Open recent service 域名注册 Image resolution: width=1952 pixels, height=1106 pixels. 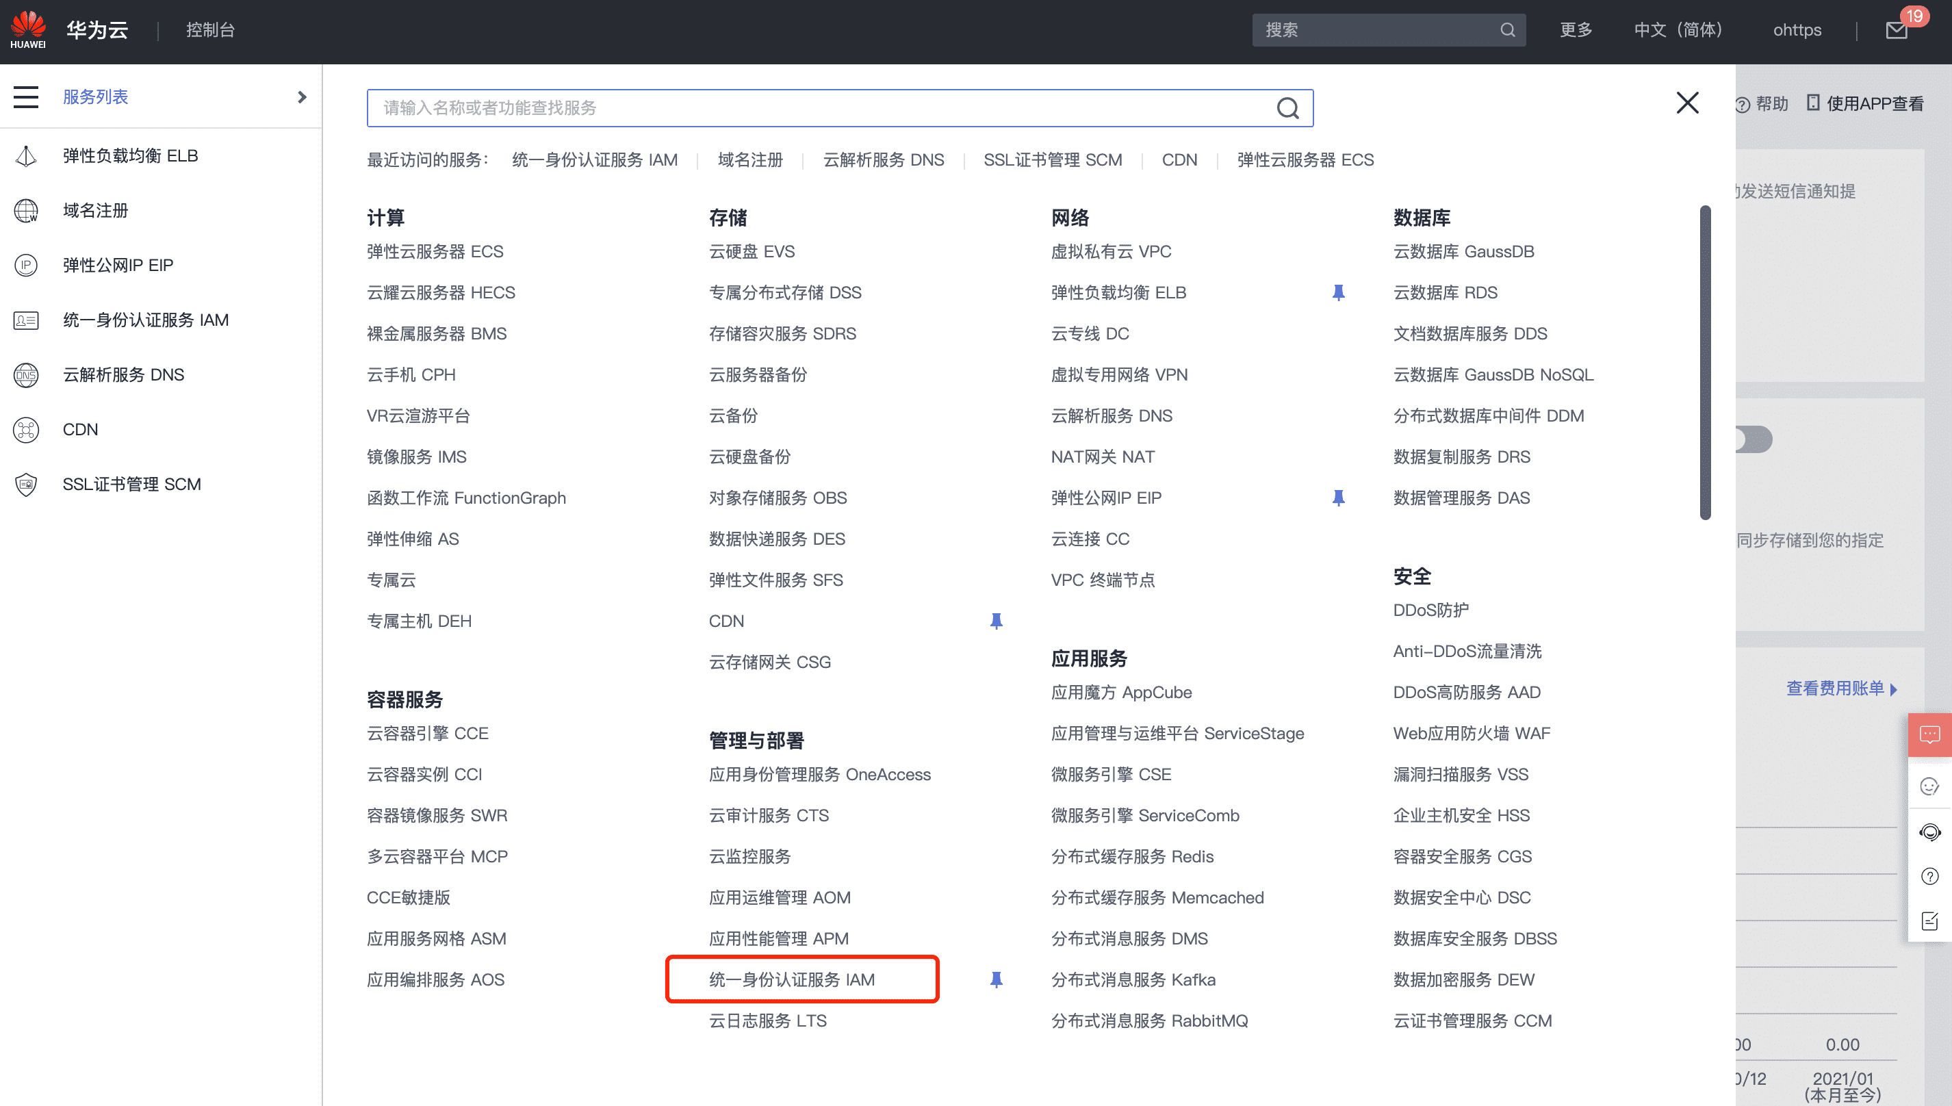click(750, 159)
